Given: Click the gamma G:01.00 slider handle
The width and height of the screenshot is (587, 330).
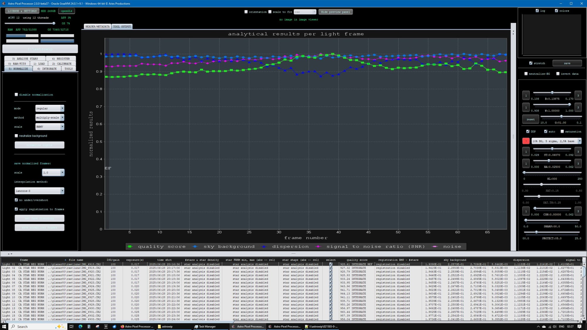Looking at the screenshot, I should 561,116.
